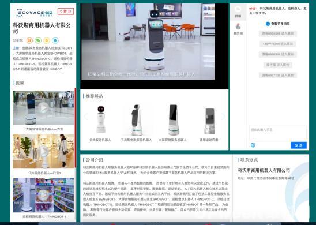Show next recommended products with right arrow

click(223, 117)
